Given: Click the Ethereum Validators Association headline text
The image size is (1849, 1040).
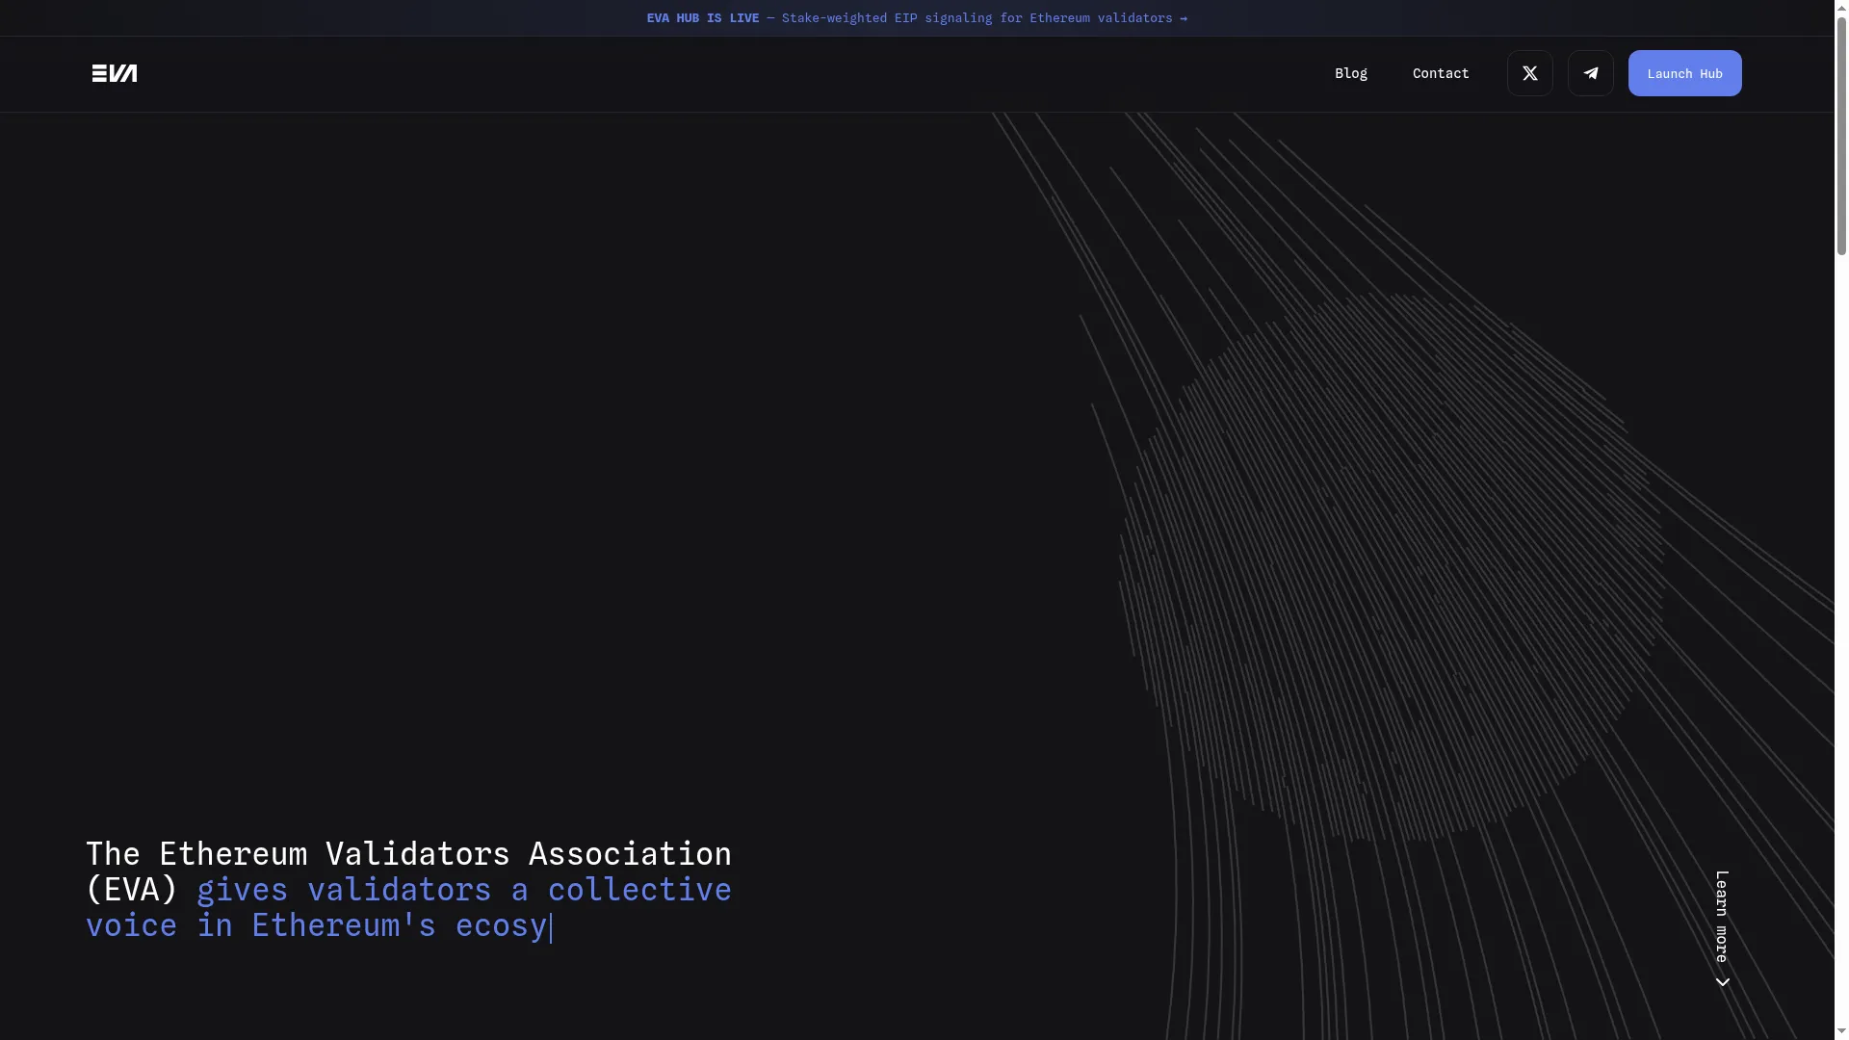Looking at the screenshot, I should click(x=409, y=889).
